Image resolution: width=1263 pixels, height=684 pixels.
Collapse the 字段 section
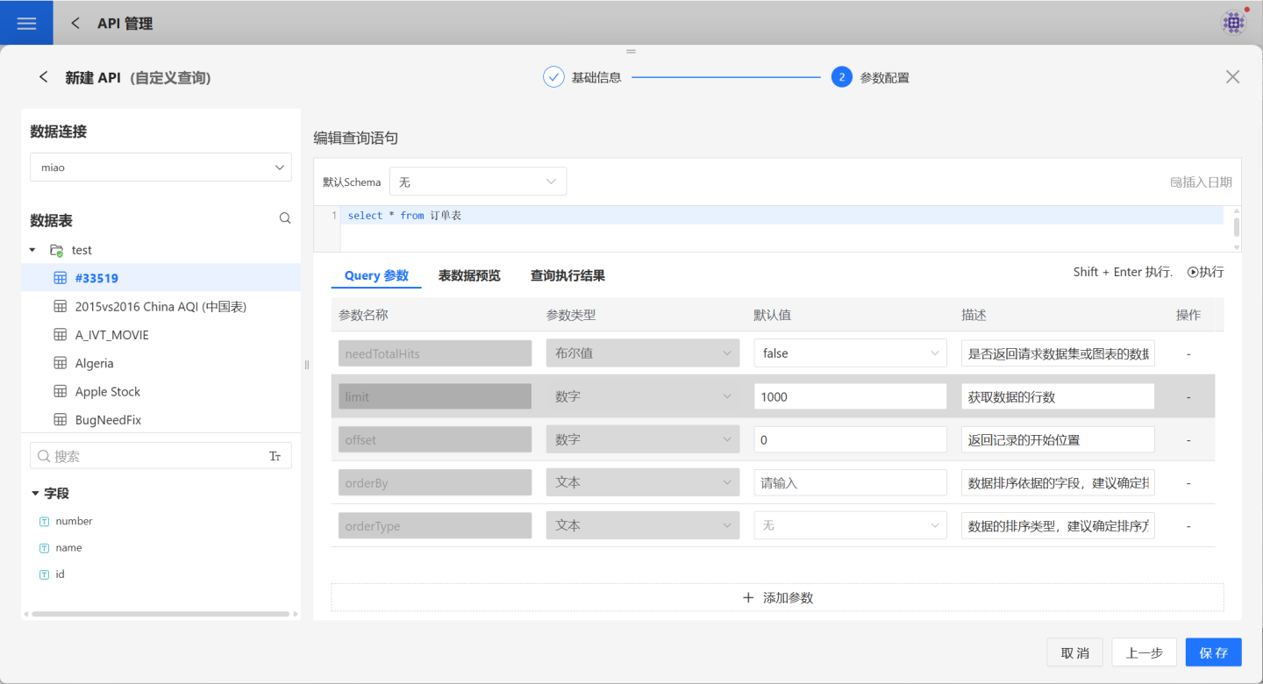(35, 494)
